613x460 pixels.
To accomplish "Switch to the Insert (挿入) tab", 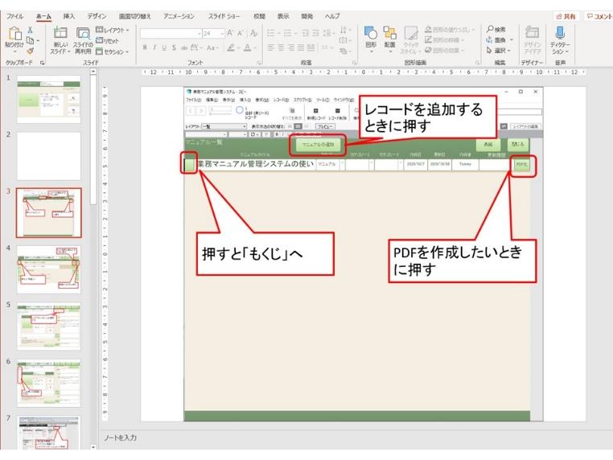I will [69, 16].
